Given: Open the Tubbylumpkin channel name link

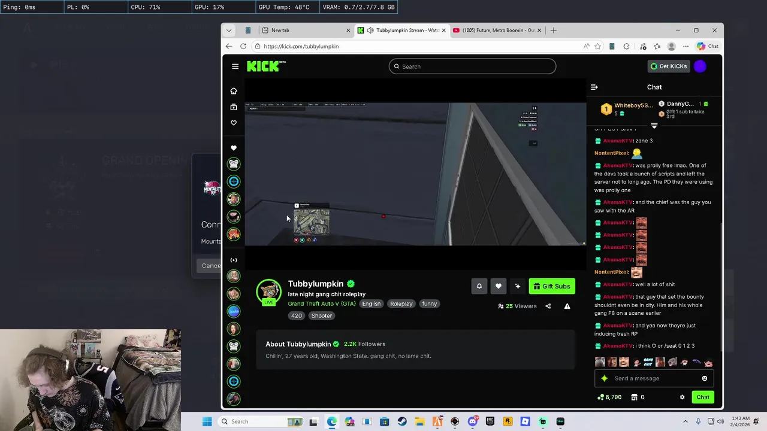Looking at the screenshot, I should [316, 284].
